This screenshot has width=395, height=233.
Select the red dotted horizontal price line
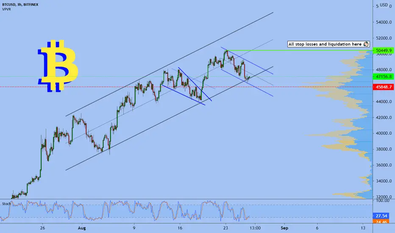pyautogui.click(x=186, y=87)
